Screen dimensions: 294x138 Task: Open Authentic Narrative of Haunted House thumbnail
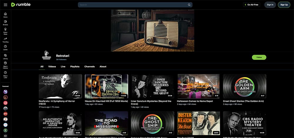pos(60,123)
